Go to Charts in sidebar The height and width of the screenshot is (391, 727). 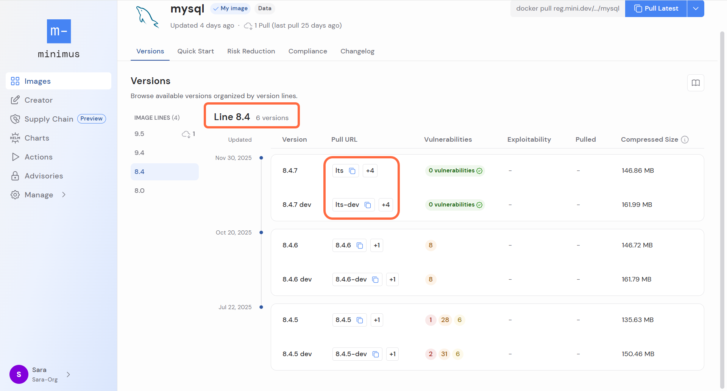point(58,138)
